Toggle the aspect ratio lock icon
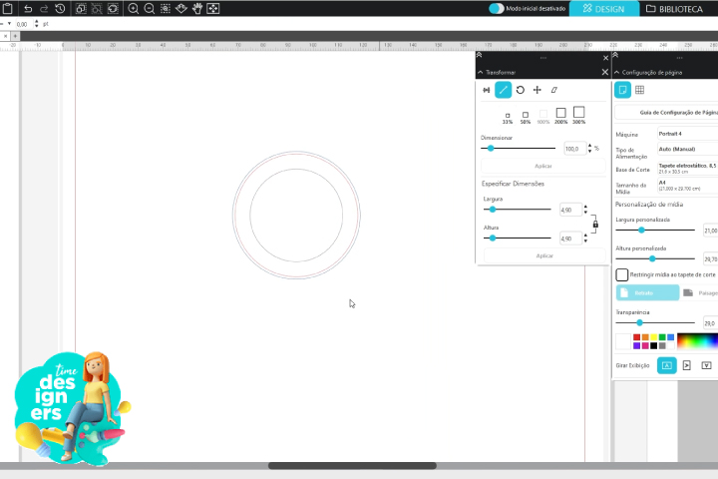The image size is (718, 479). click(595, 225)
